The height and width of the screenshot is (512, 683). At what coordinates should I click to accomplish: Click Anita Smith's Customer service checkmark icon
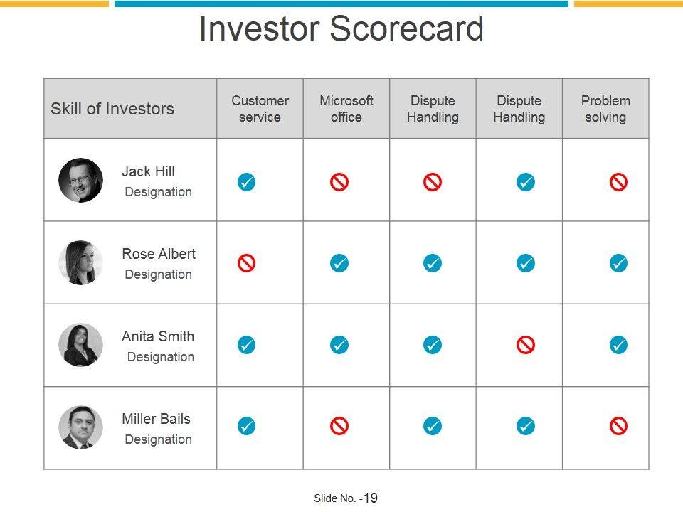(246, 345)
